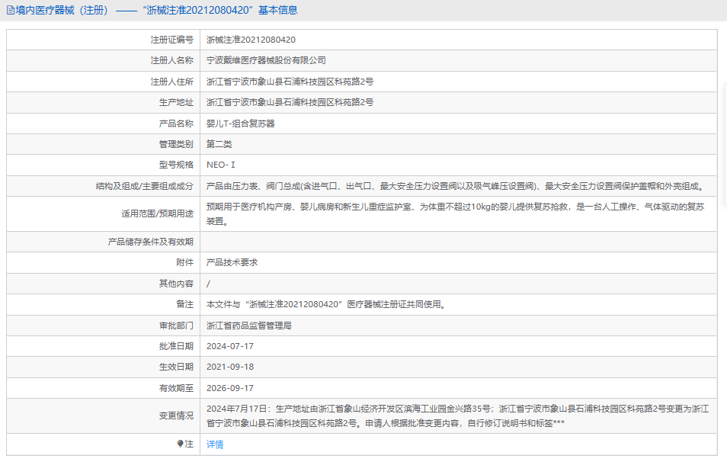Viewport: 727px width, 462px height.
Task: Select the registration number 浙械注准20212080420 value
Action: click(251, 40)
